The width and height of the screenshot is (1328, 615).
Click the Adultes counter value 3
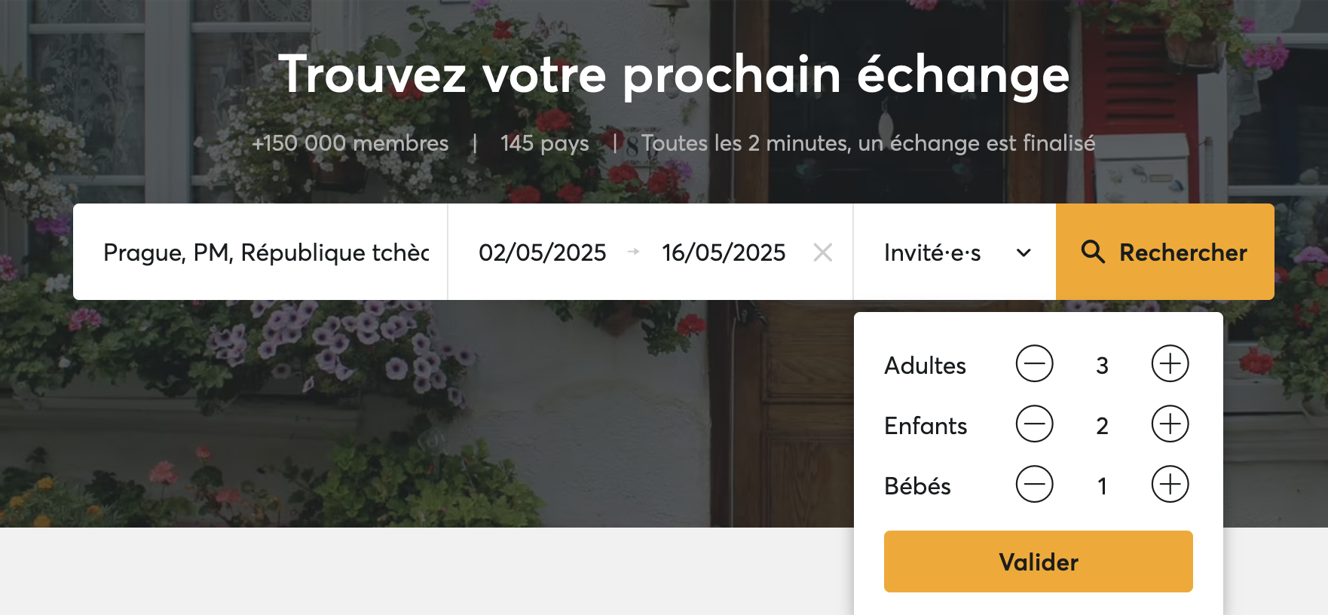click(x=1102, y=366)
